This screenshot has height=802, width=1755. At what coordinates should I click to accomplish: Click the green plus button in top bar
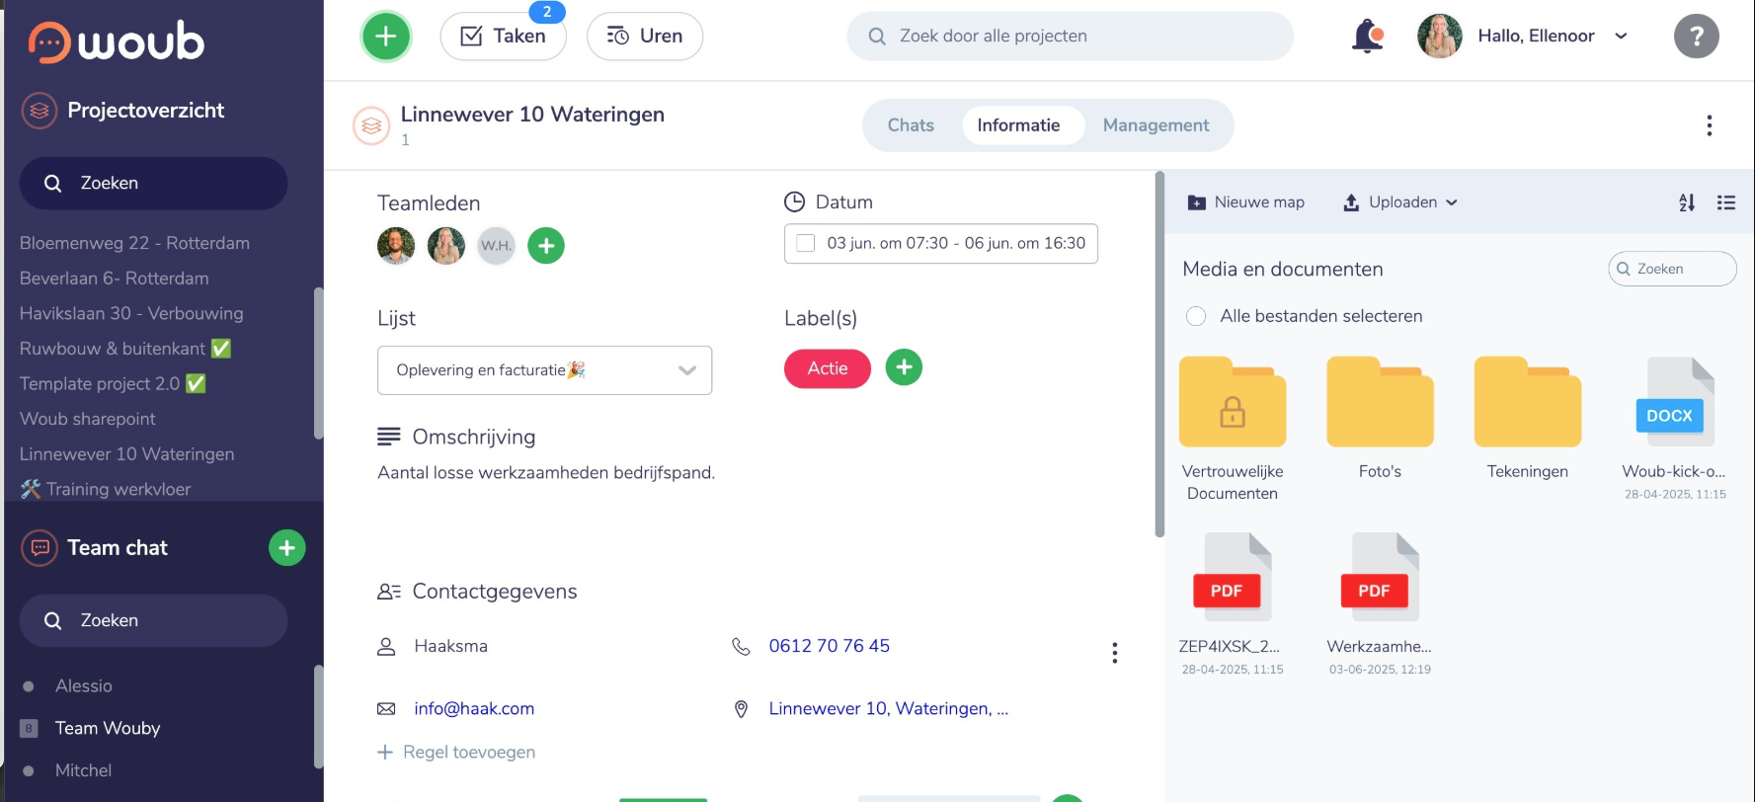[386, 37]
